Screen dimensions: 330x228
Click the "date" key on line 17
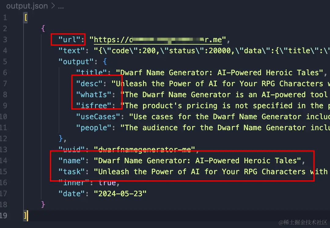tap(72, 193)
